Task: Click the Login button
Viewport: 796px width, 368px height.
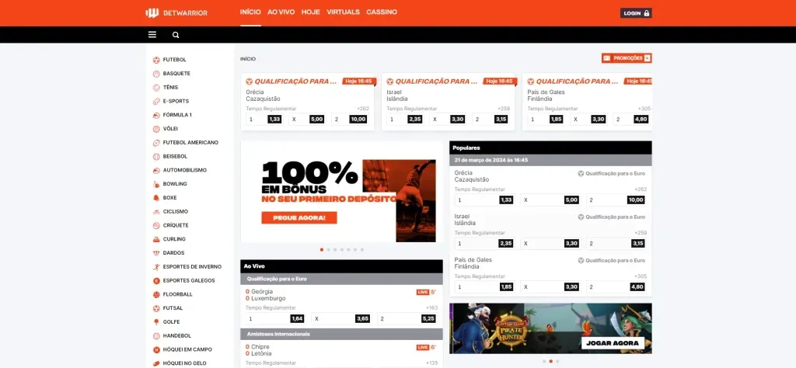Action: tap(636, 13)
